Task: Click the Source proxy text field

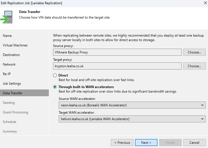Action: coord(117,52)
